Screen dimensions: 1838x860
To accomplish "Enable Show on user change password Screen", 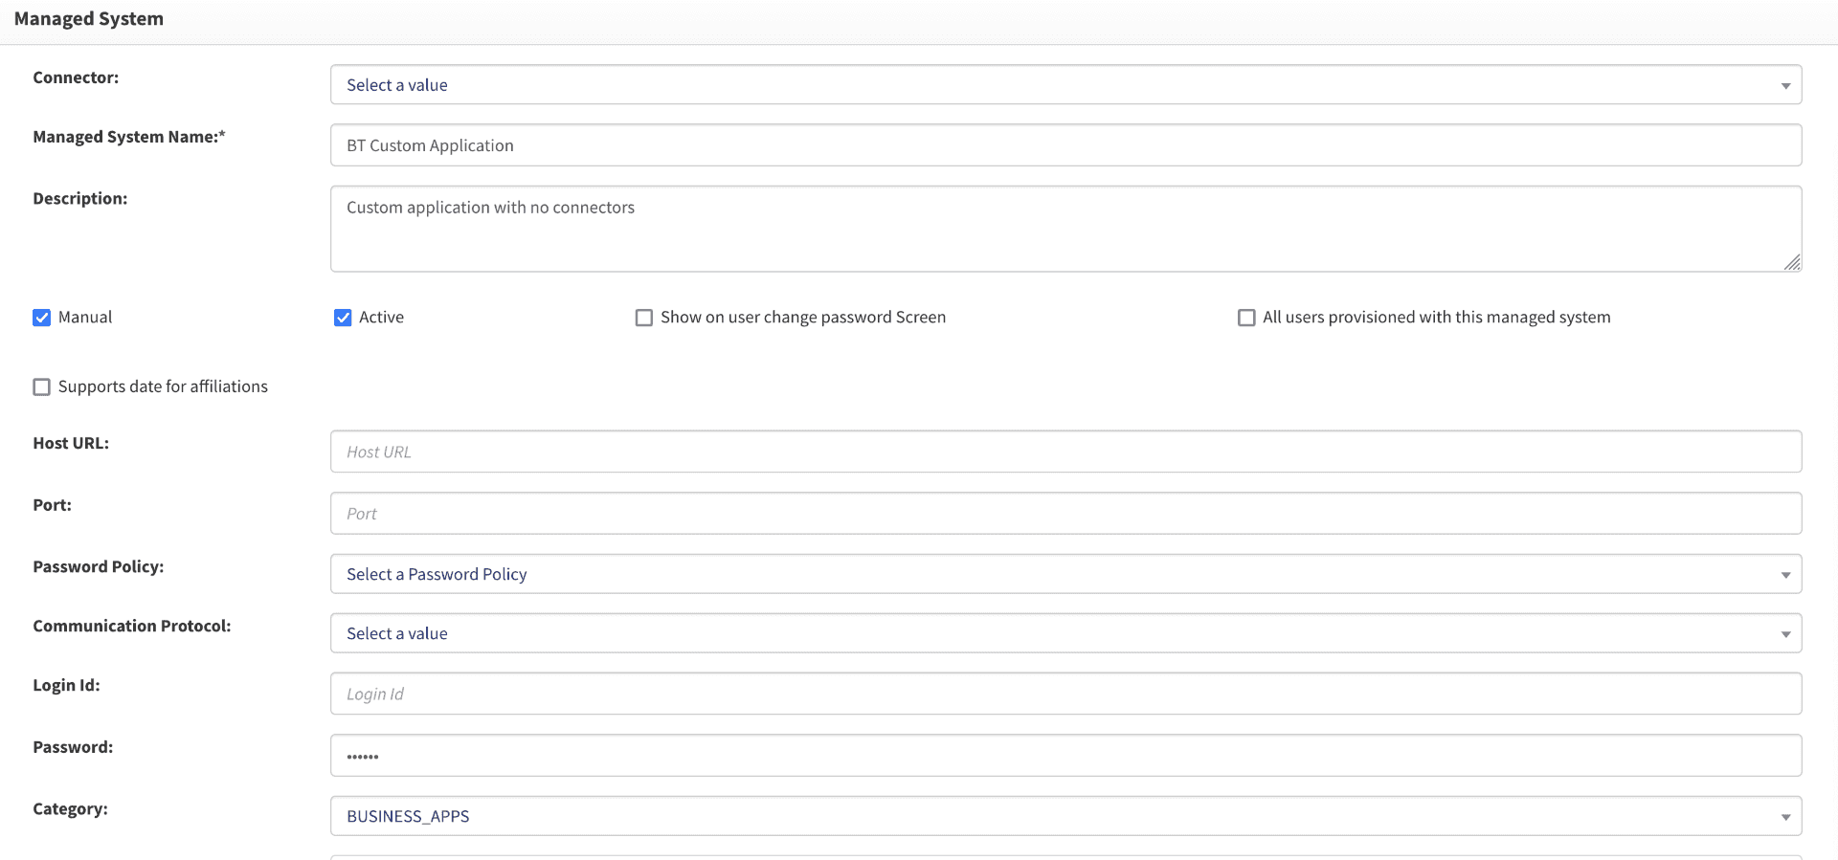I will (x=644, y=318).
